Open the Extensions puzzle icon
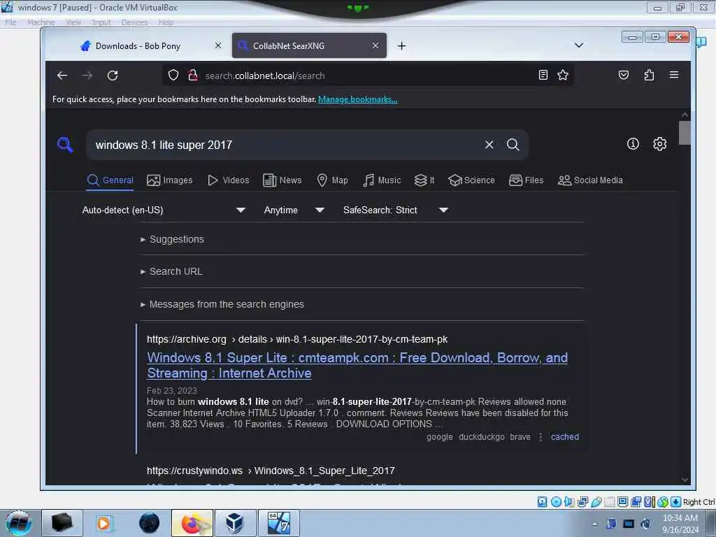716x537 pixels. click(649, 75)
